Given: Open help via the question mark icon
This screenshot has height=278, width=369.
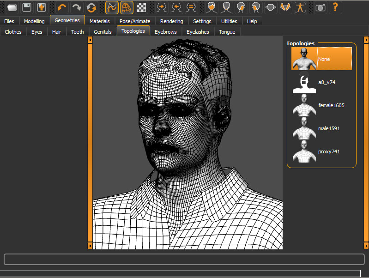Looking at the screenshot, I should pyautogui.click(x=335, y=7).
